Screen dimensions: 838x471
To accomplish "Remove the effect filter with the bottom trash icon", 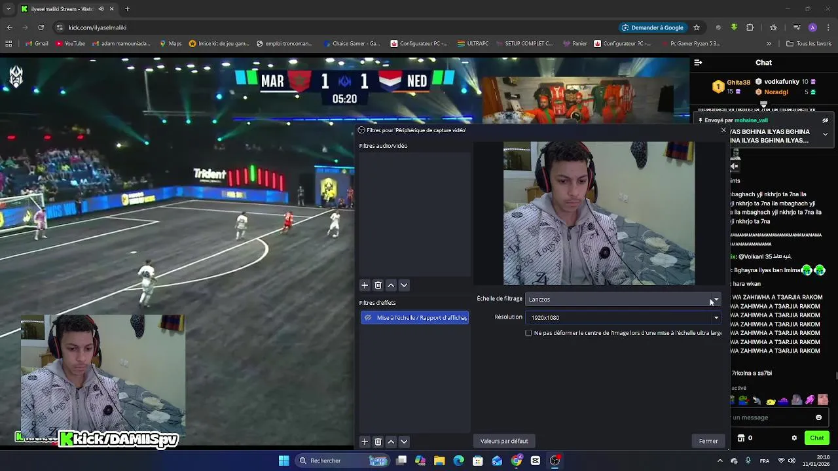I will 378,442.
